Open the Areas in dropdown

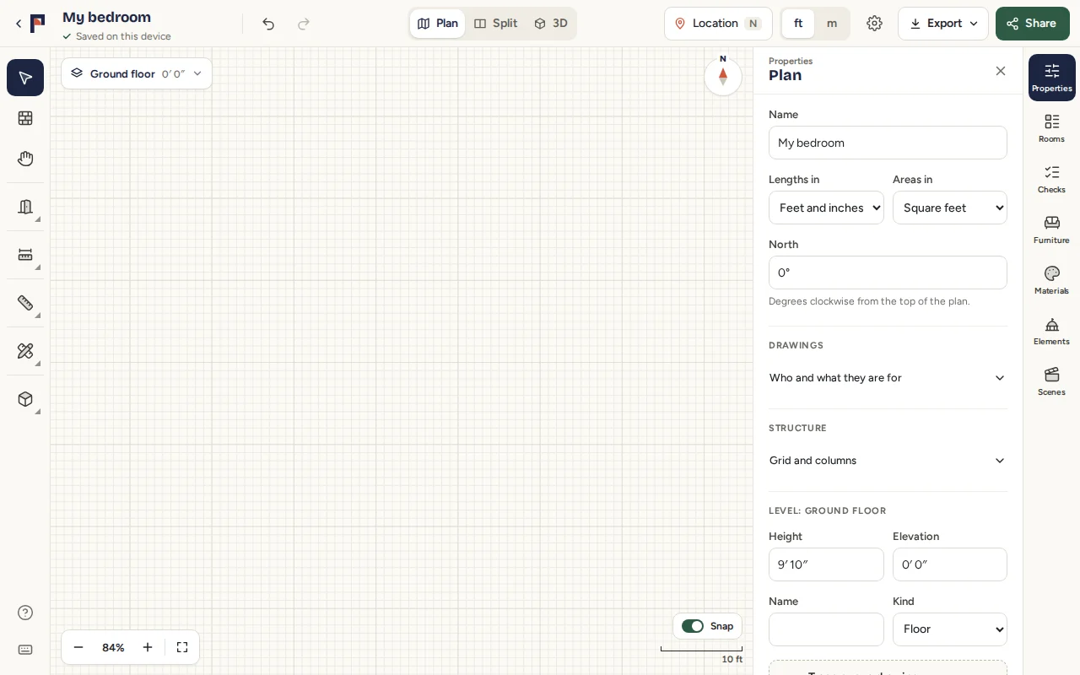[950, 208]
